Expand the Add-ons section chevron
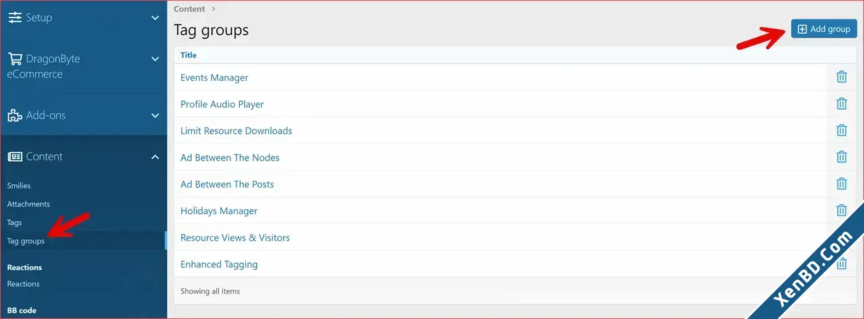 click(155, 115)
